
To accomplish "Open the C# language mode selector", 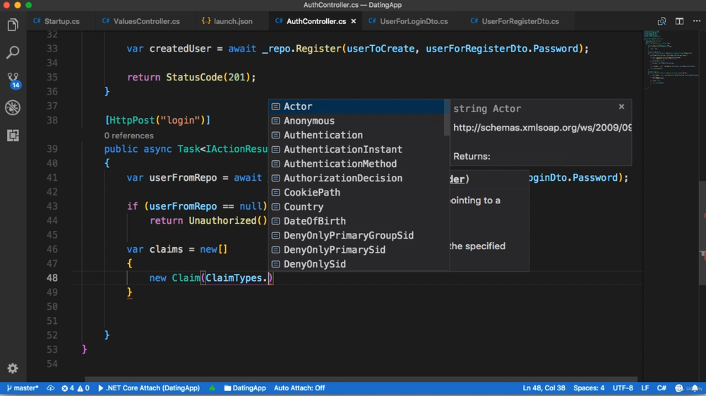I will [662, 388].
